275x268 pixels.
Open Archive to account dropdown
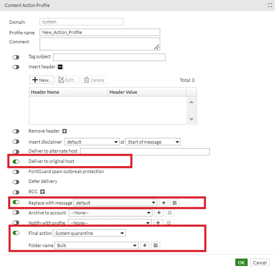110,213
